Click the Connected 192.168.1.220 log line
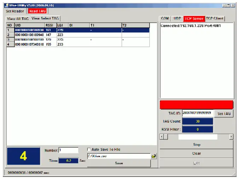Viewport: 239px width, 179px height. point(191,26)
